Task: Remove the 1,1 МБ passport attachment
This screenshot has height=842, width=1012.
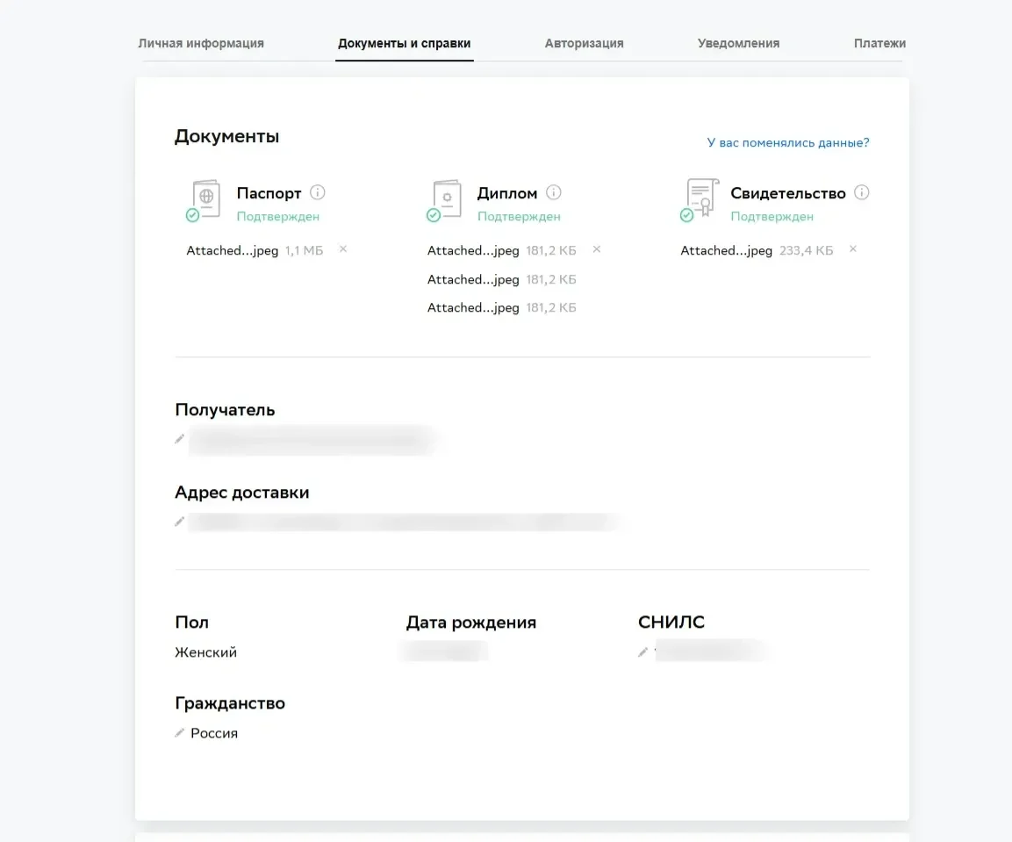Action: point(343,249)
